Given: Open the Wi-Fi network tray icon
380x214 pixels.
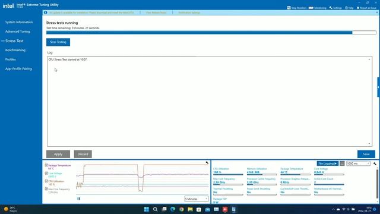Looking at the screenshot, I should point(343,209).
